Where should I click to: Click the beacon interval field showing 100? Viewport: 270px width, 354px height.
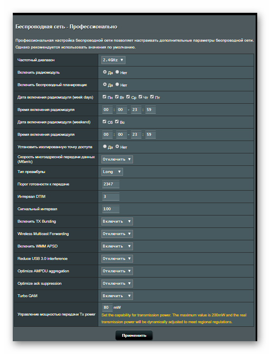coord(111,209)
